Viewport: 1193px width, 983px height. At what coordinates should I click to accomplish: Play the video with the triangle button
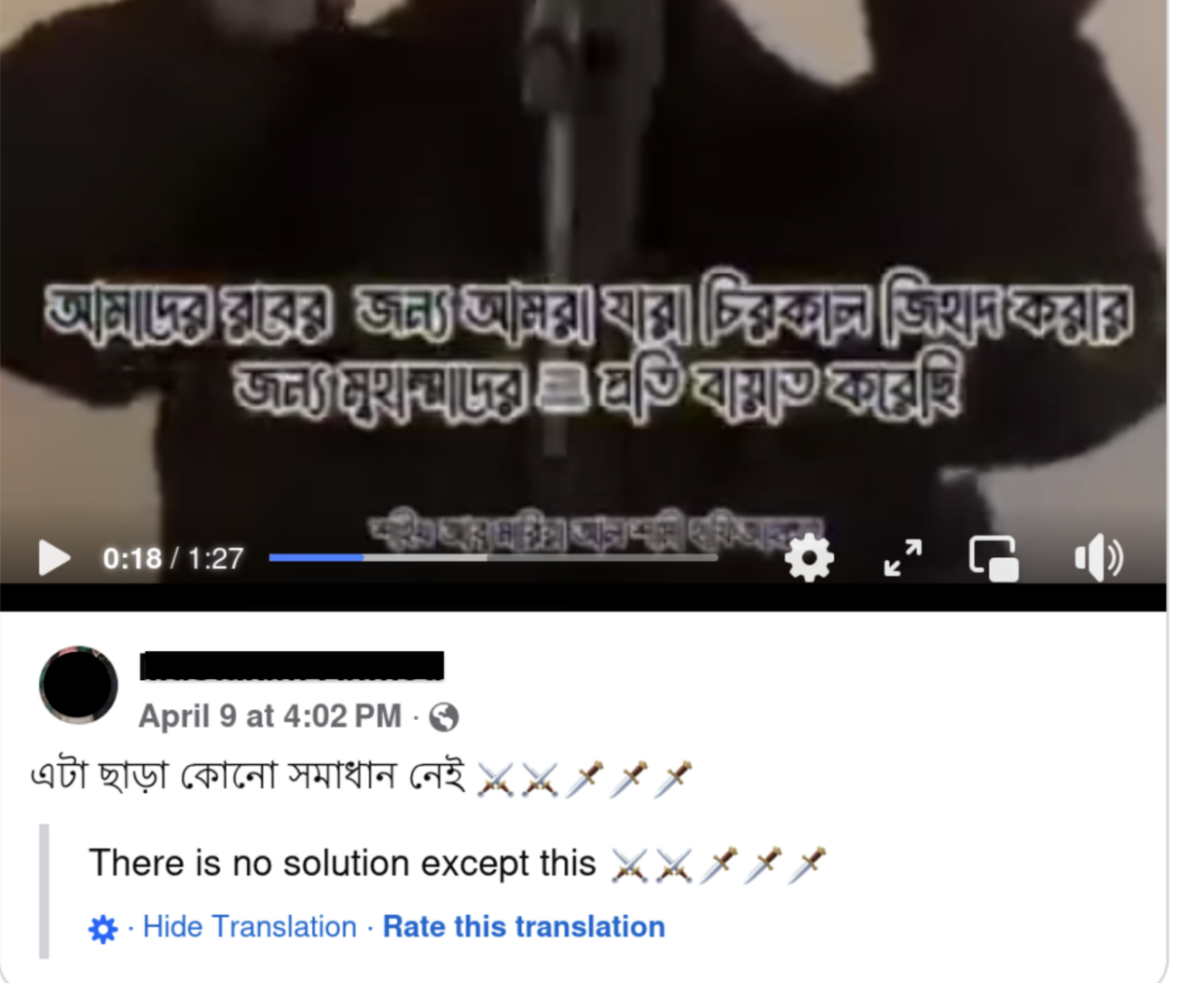pos(54,558)
